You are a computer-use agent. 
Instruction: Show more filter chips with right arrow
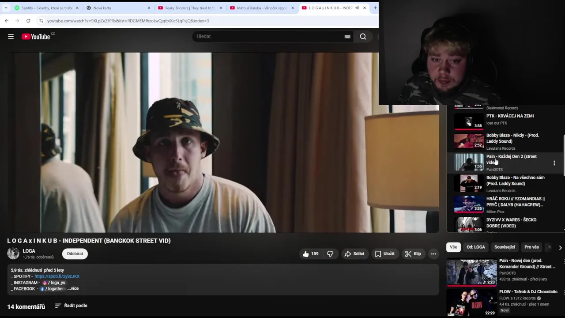point(560,248)
